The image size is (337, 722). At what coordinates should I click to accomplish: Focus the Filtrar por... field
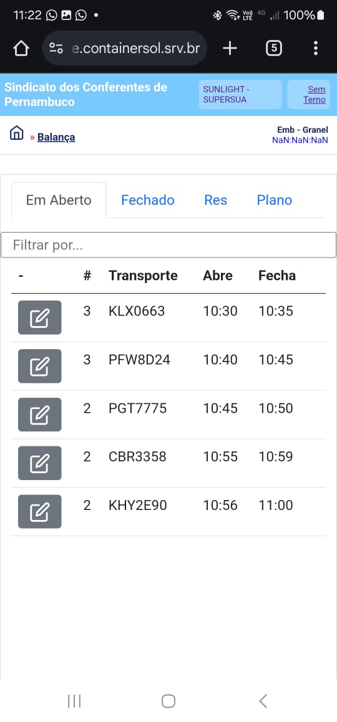pos(168,245)
